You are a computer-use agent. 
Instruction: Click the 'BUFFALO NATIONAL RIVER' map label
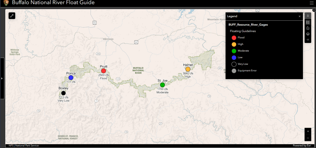[x=138, y=70]
